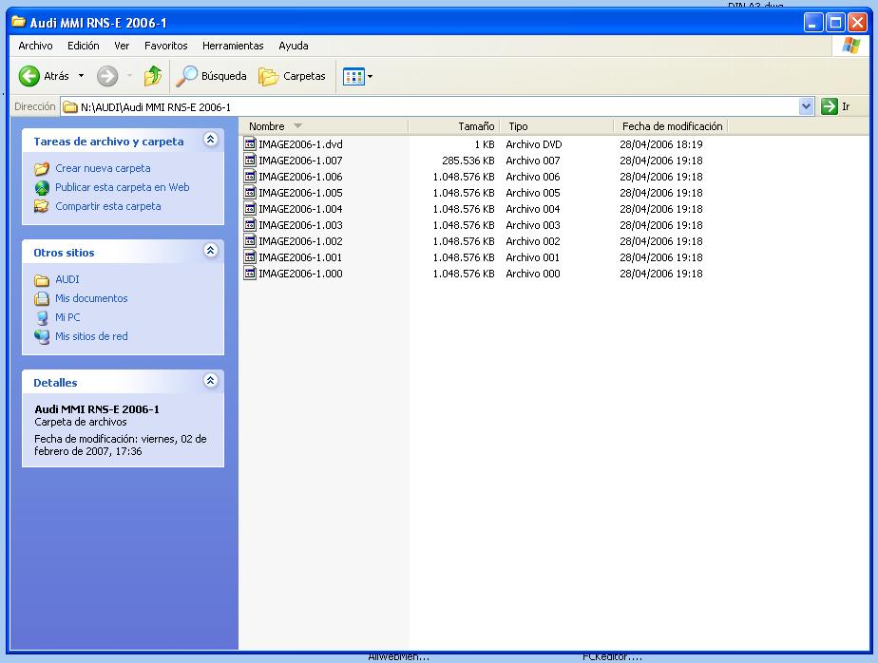Select the file name IMAGE2006-1.000
Viewport: 878px width, 663px height.
point(300,274)
